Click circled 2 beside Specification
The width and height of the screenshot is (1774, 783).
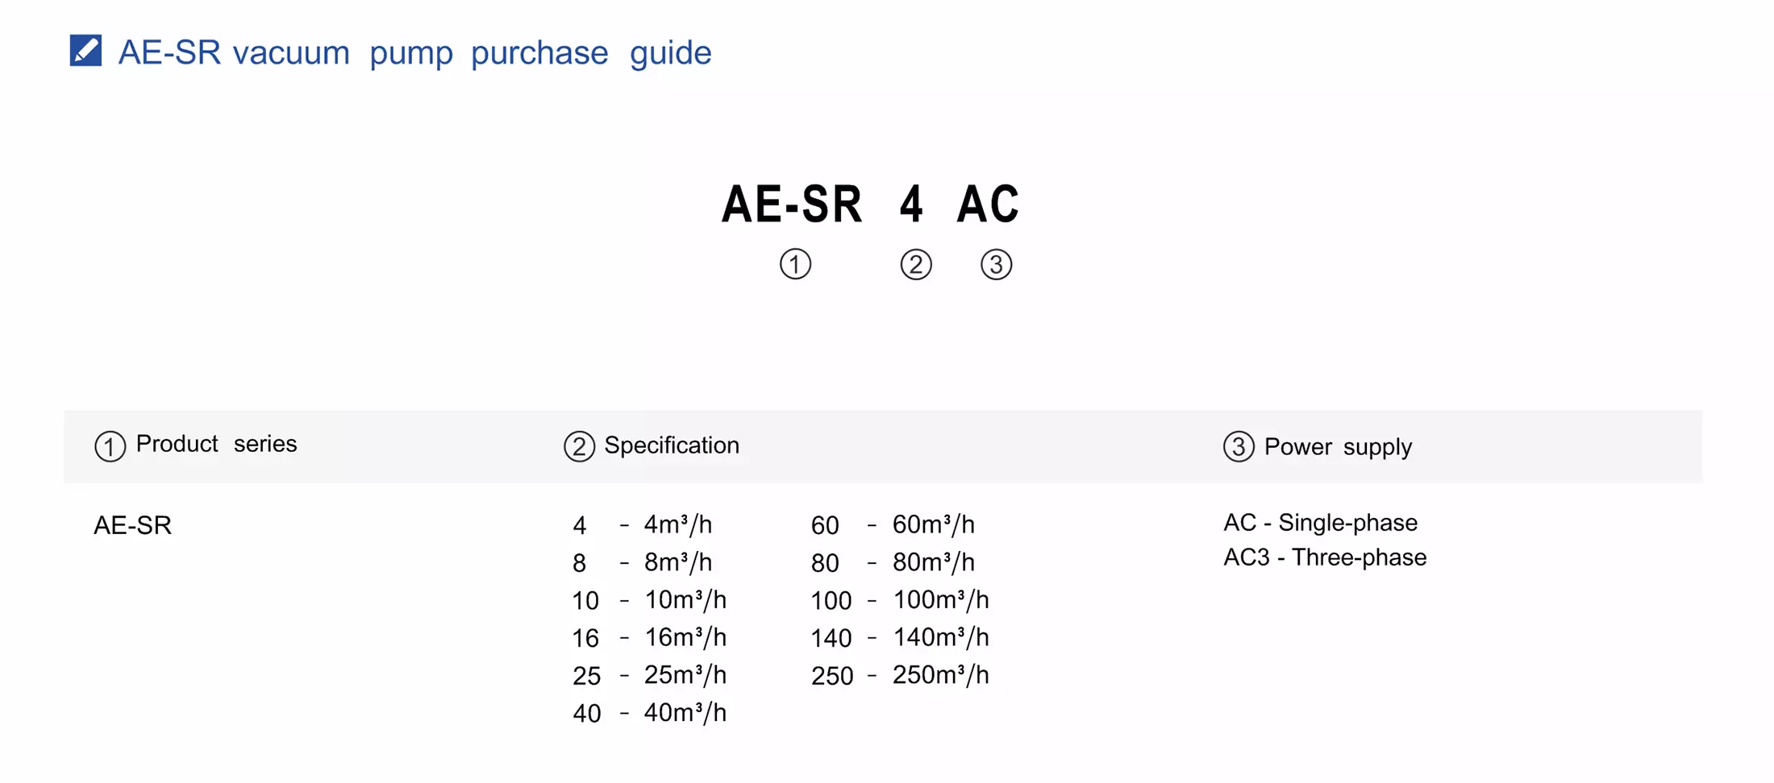(x=579, y=446)
